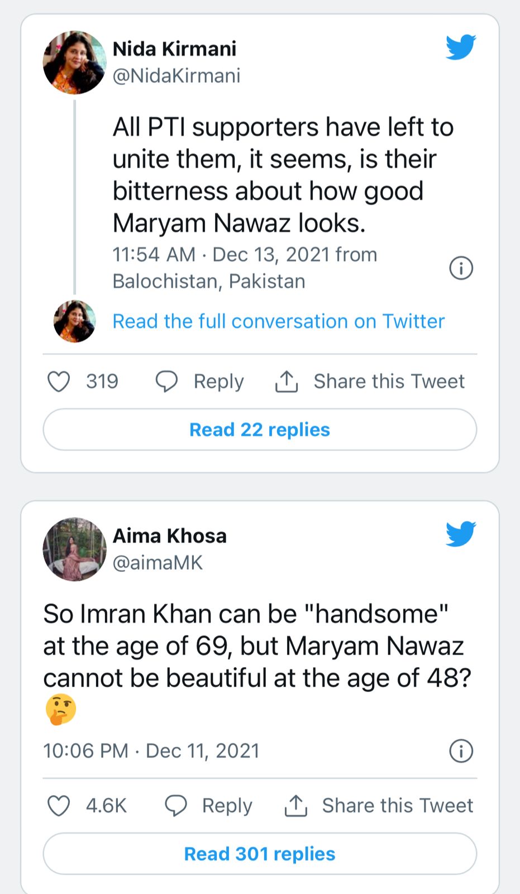Click the small avatar next to the conversation link
This screenshot has width=520, height=894.
pos(74,321)
